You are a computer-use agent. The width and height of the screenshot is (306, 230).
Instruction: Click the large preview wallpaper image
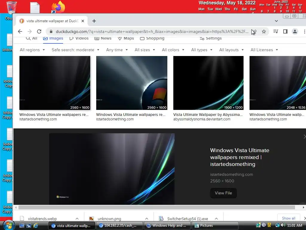point(112,169)
